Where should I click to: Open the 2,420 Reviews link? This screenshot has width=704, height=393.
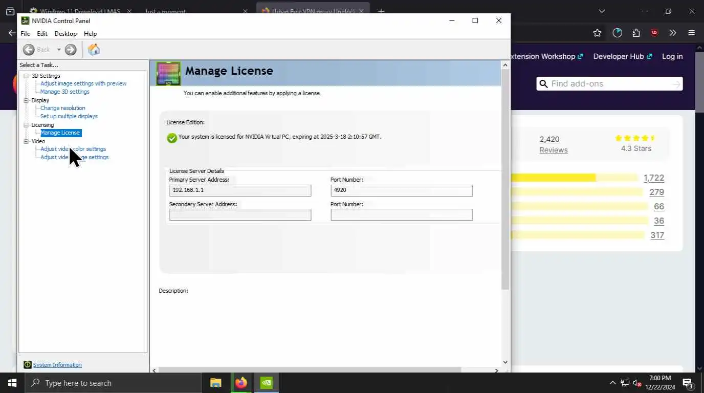(x=553, y=144)
